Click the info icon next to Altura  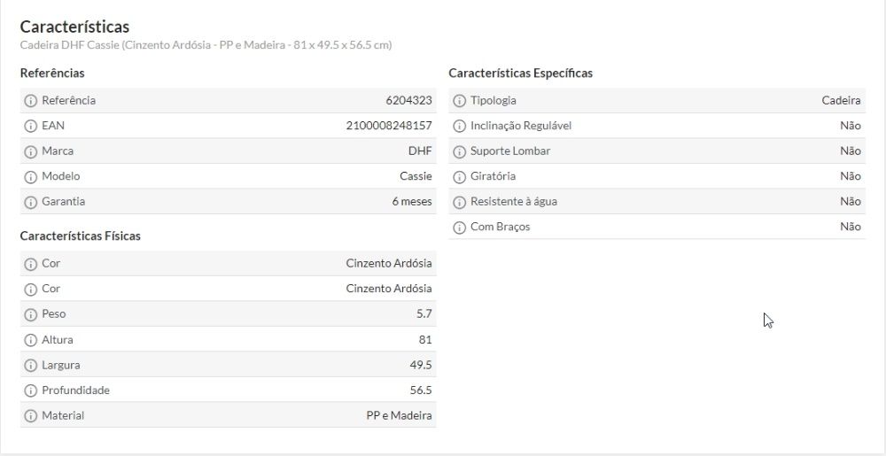(31, 340)
